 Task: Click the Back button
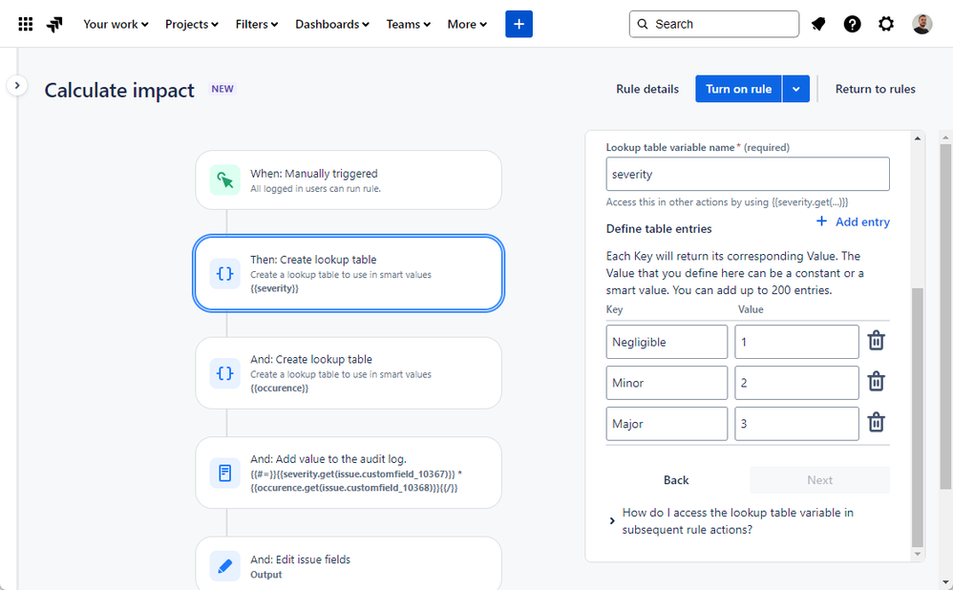tap(676, 480)
